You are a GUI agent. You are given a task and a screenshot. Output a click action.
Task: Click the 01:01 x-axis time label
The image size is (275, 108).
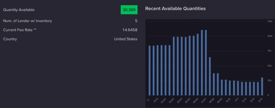pos(156,101)
